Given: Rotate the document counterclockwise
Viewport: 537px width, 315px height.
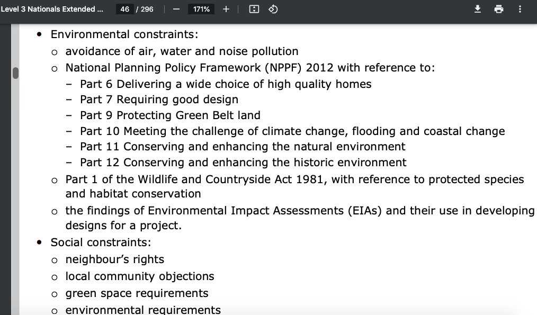Looking at the screenshot, I should point(273,9).
